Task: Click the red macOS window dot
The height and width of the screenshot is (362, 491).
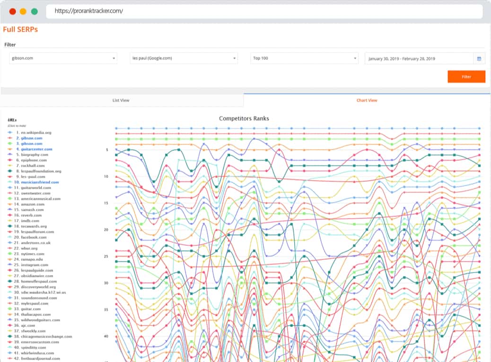Action: click(x=12, y=11)
